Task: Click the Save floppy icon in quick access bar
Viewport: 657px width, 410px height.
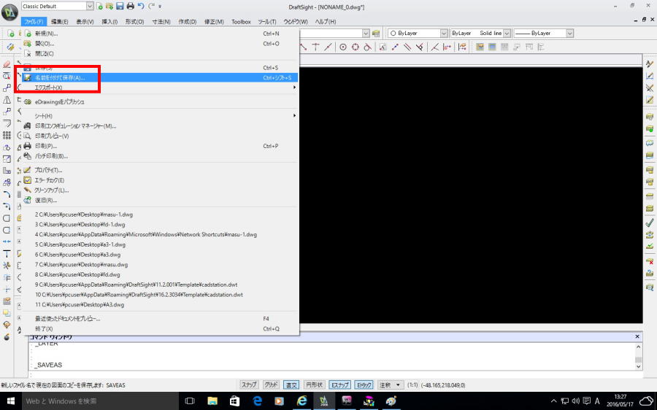Action: [120, 6]
